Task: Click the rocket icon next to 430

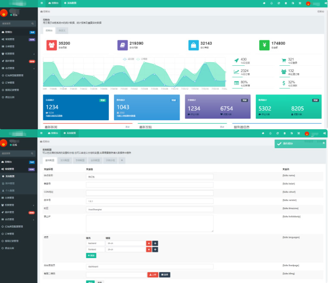Action: coord(236,61)
